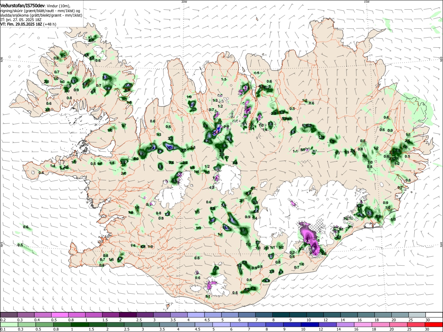
Task: Click the 7.1 precipitation value on the map
Action: click(x=232, y=220)
